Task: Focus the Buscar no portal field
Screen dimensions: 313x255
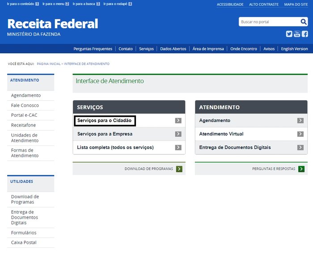Action: coord(270,22)
